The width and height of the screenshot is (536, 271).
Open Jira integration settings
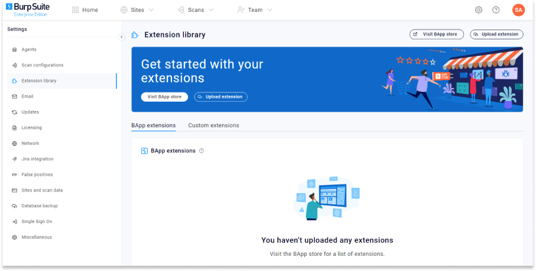[x=62, y=159]
